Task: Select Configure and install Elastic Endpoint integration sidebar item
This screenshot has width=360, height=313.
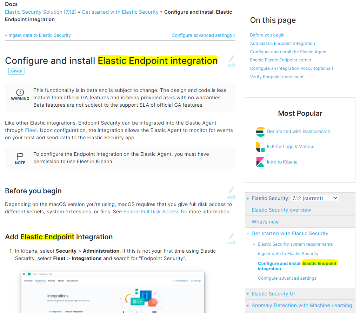Action: (x=297, y=266)
